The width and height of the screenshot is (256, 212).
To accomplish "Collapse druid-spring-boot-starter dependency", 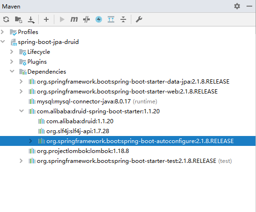I will tap(22, 111).
